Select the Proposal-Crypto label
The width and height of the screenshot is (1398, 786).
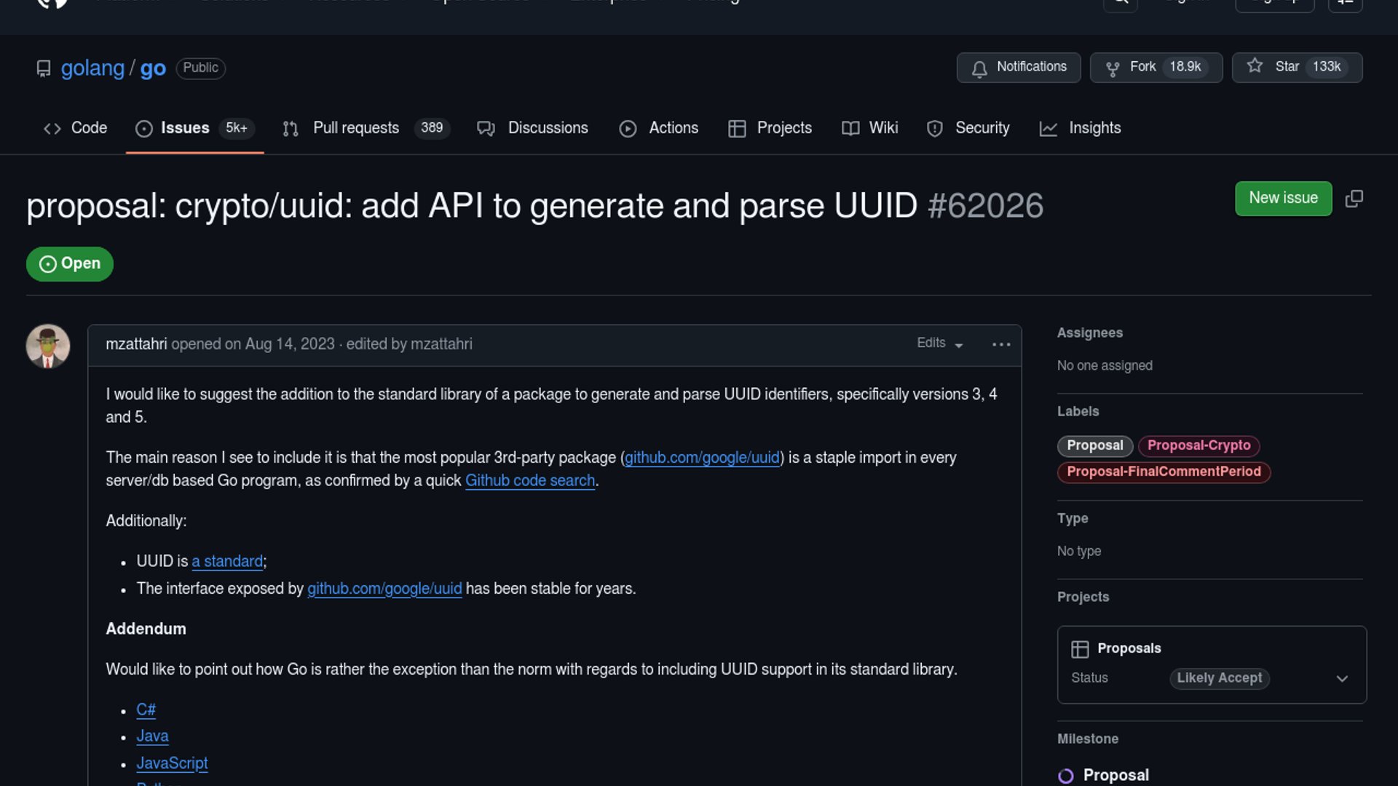(1198, 445)
